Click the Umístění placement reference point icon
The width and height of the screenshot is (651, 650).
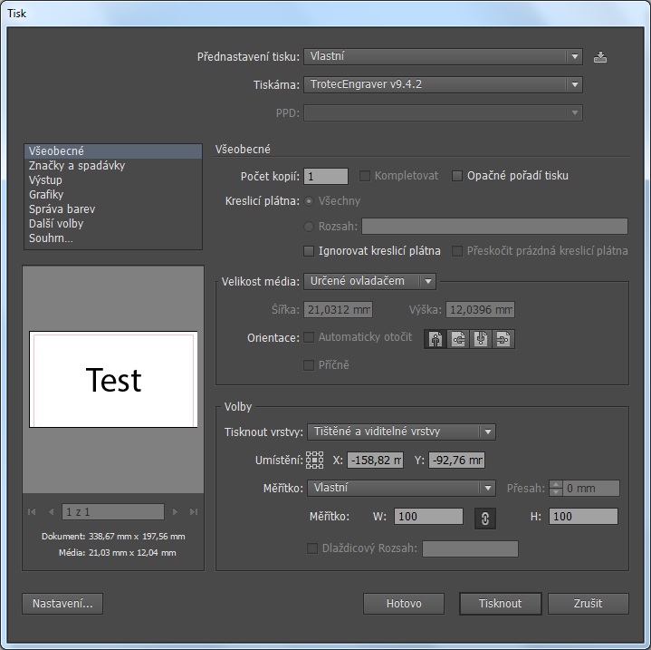tap(314, 461)
